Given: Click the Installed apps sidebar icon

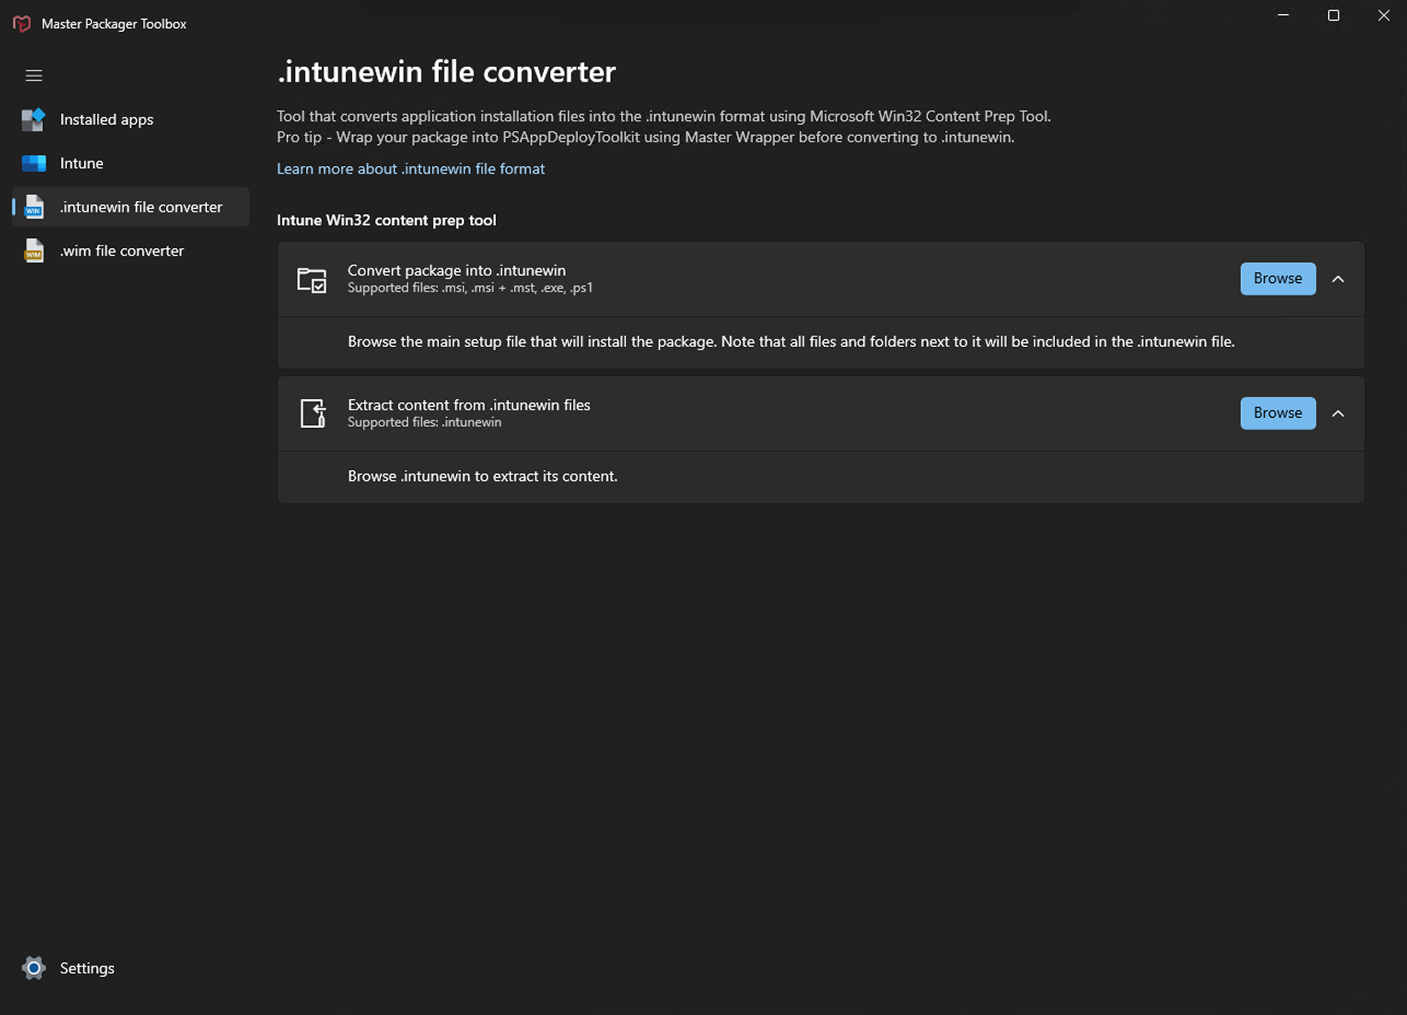Looking at the screenshot, I should point(33,120).
